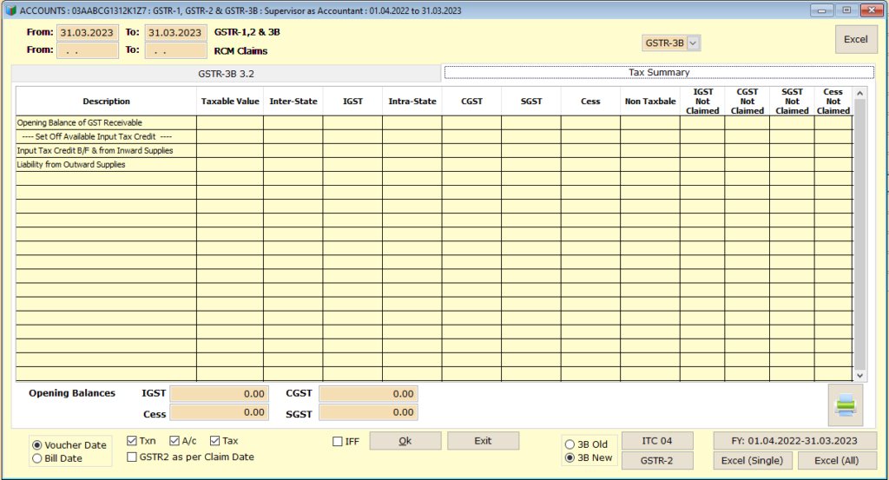Export using Excel (Single) button

point(753,461)
